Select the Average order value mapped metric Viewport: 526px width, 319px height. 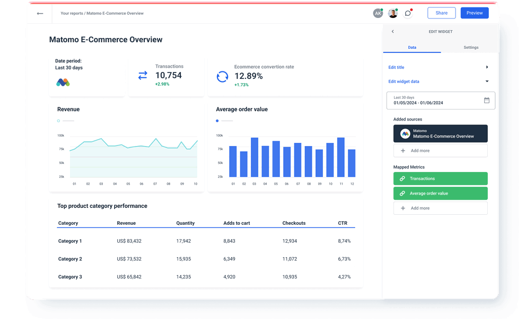[440, 193]
